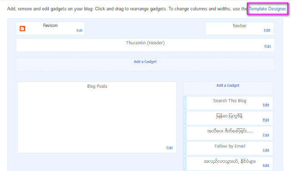
Task: Click the orange Blogger favicon icon
Action: (22, 29)
